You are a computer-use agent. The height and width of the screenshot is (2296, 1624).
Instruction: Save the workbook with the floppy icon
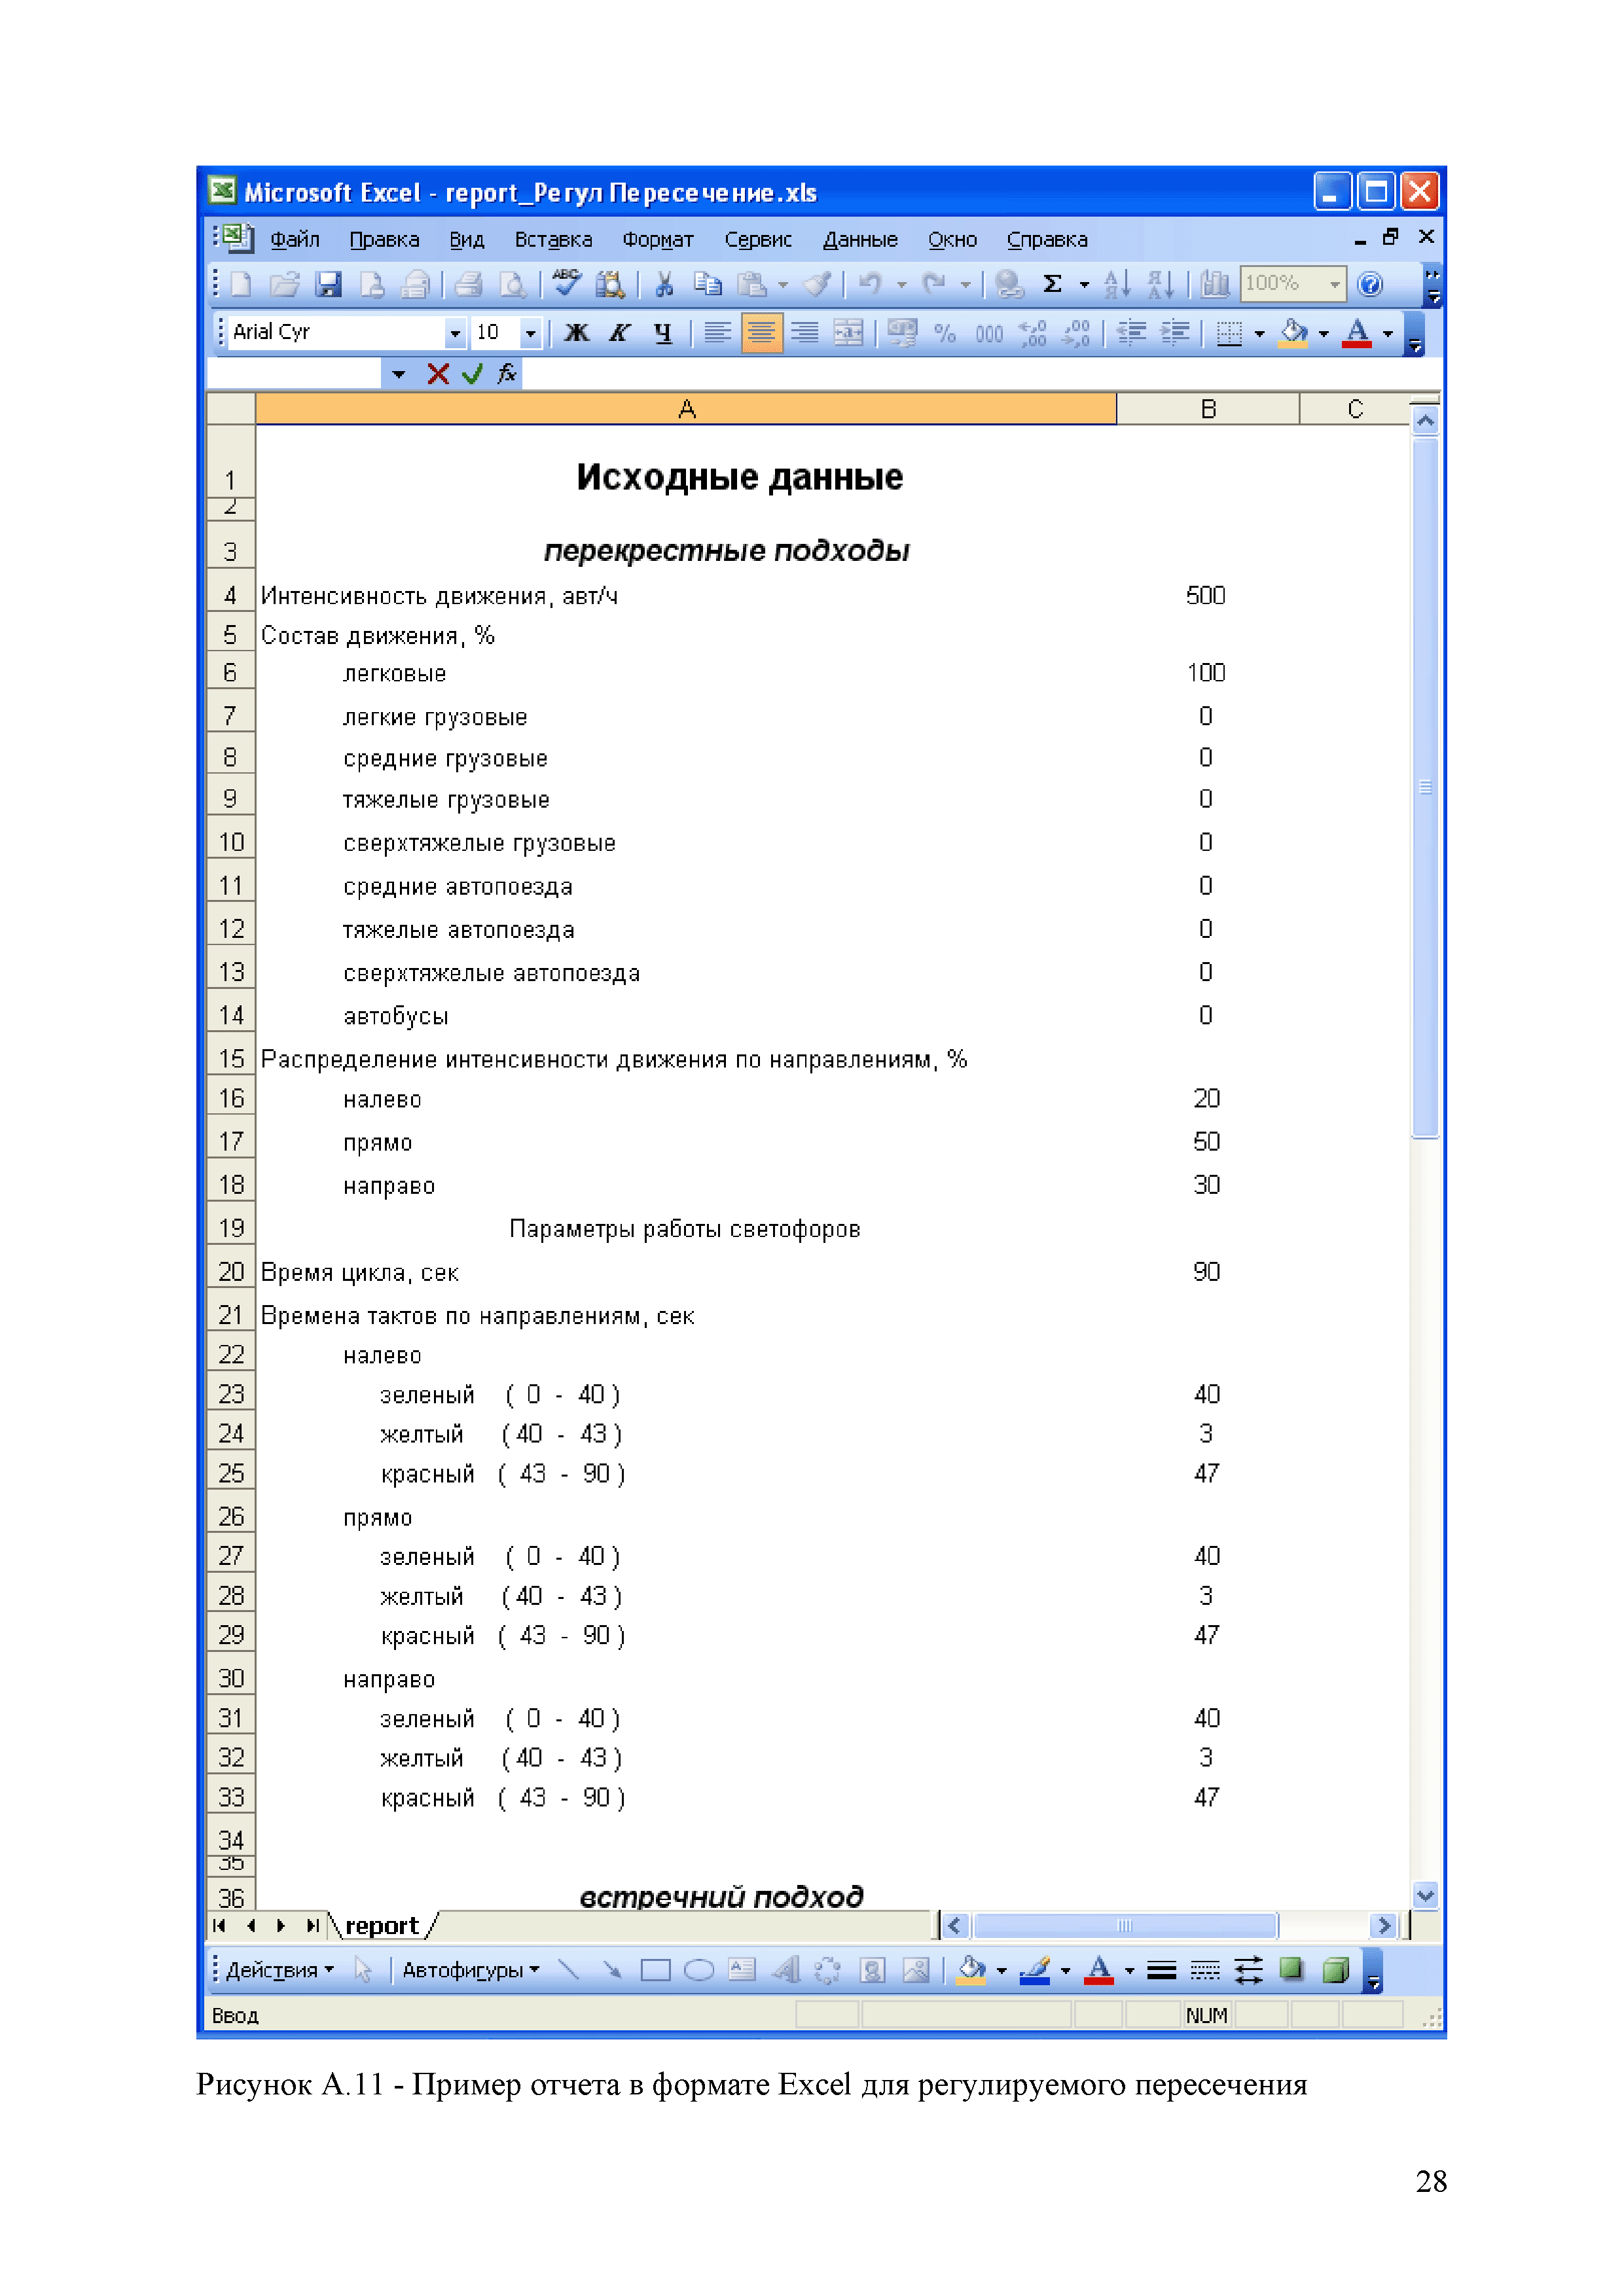[x=328, y=285]
